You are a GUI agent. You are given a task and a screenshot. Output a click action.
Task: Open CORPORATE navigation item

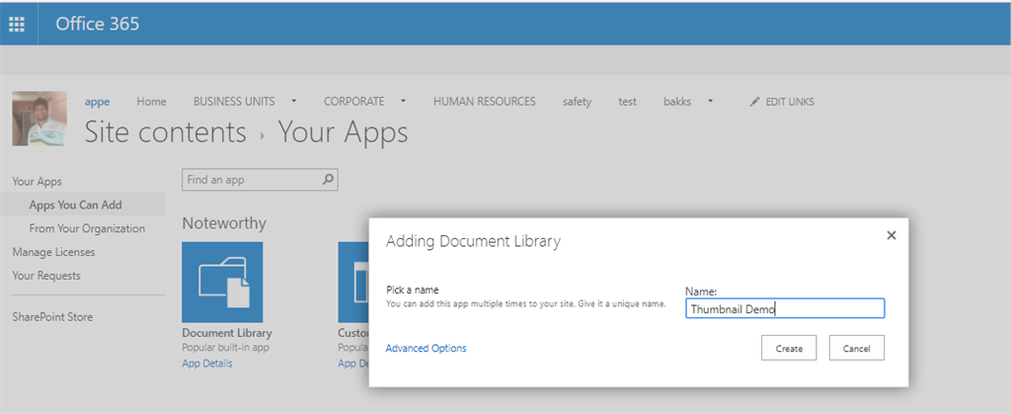pos(354,101)
